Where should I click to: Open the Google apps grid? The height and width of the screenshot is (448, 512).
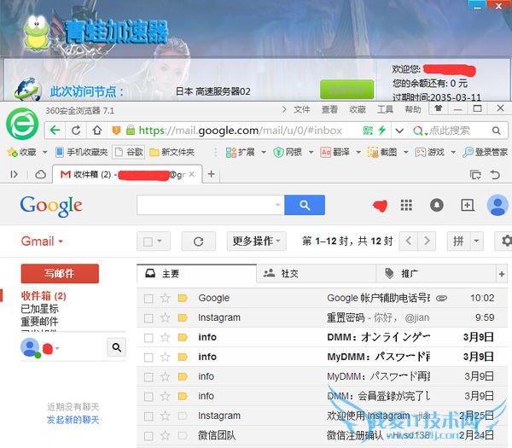[x=406, y=205]
